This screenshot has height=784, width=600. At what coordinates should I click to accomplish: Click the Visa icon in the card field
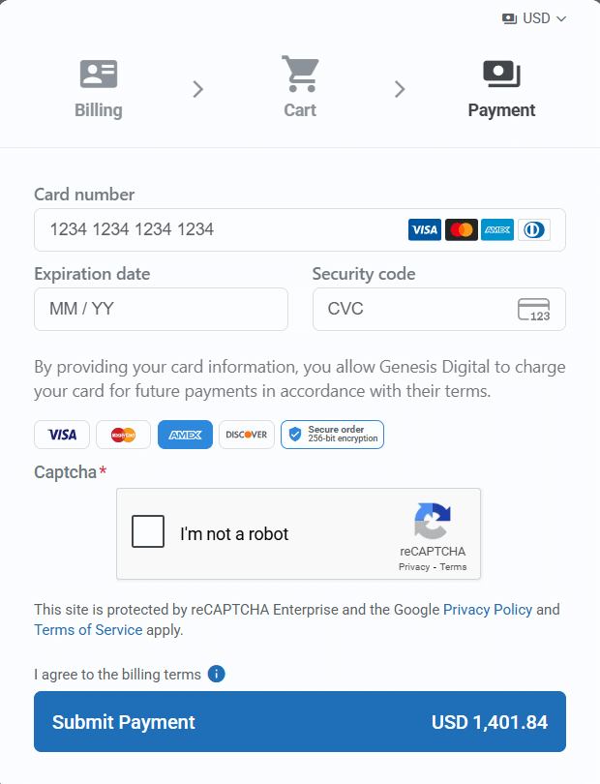(424, 229)
